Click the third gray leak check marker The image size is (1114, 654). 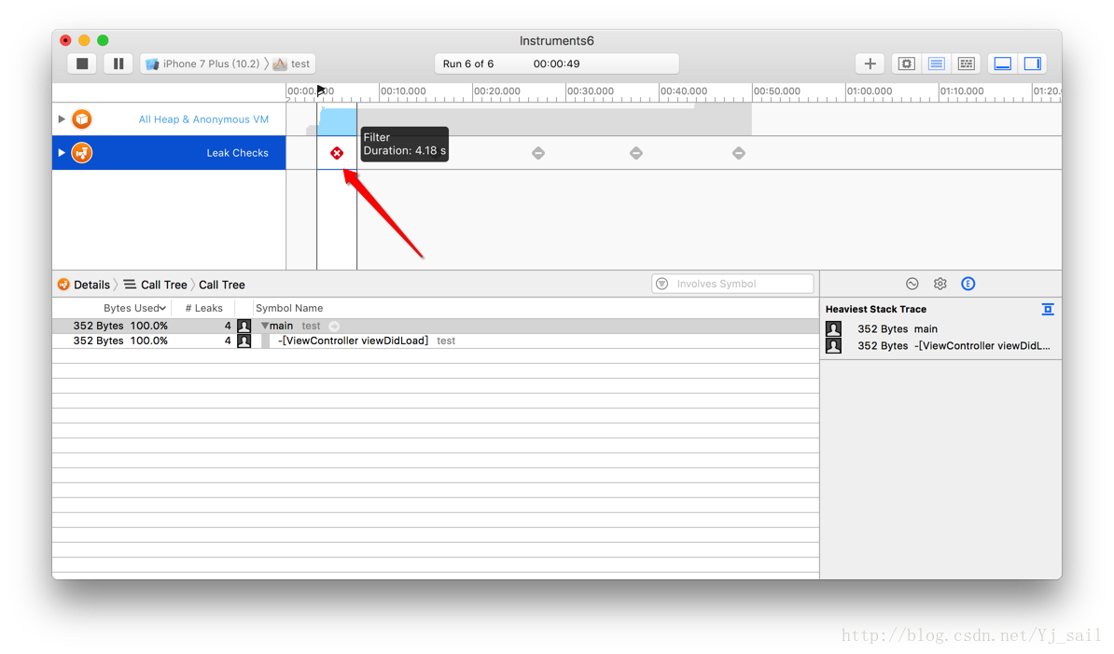(x=739, y=153)
